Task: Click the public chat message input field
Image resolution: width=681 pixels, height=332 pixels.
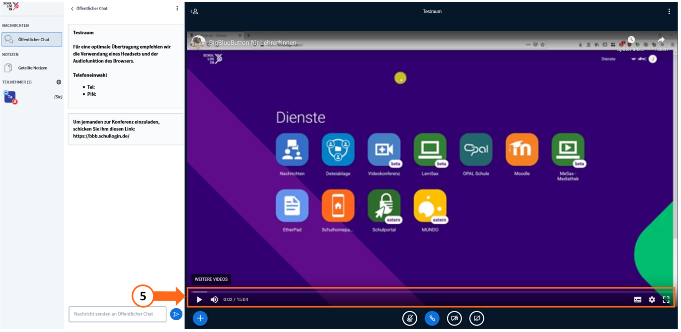Action: (117, 314)
